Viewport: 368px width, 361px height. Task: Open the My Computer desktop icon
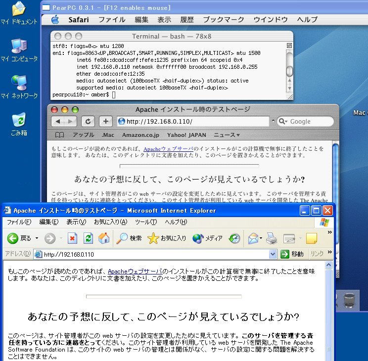tap(19, 50)
